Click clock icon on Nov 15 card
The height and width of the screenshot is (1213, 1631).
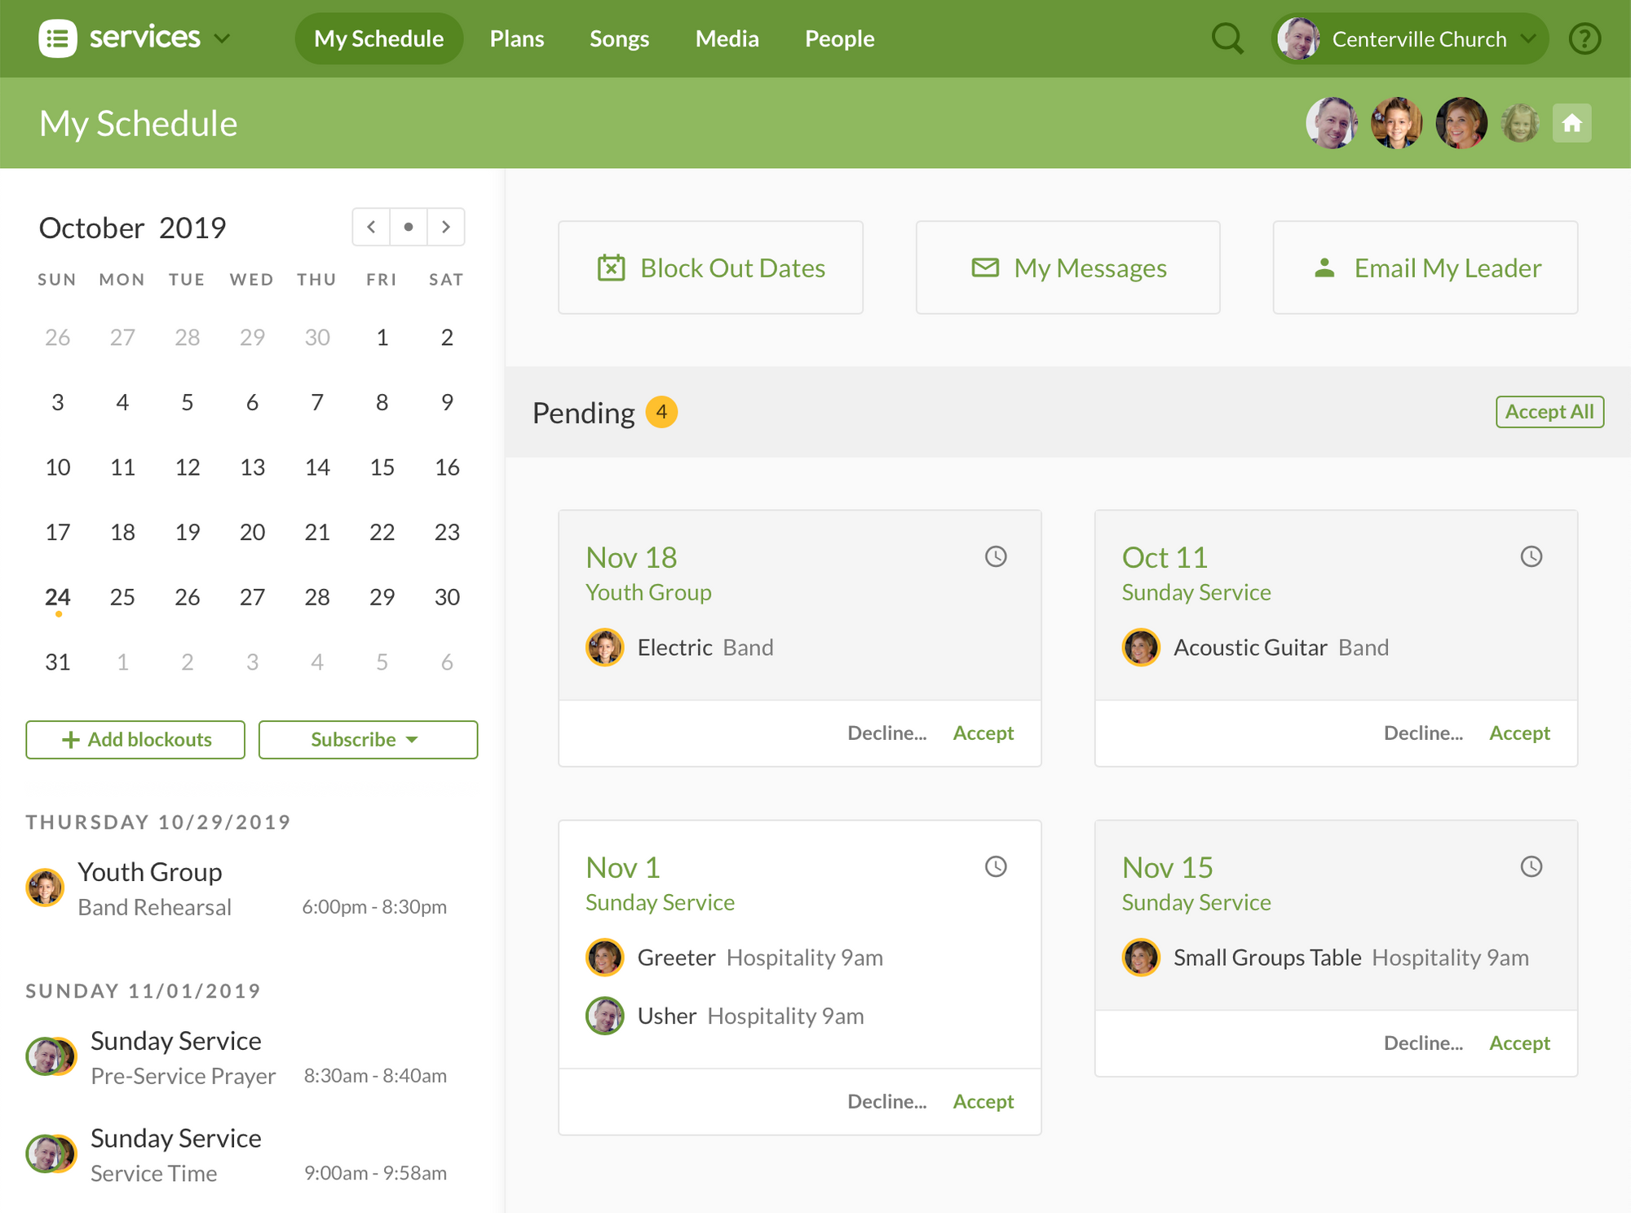coord(1532,867)
